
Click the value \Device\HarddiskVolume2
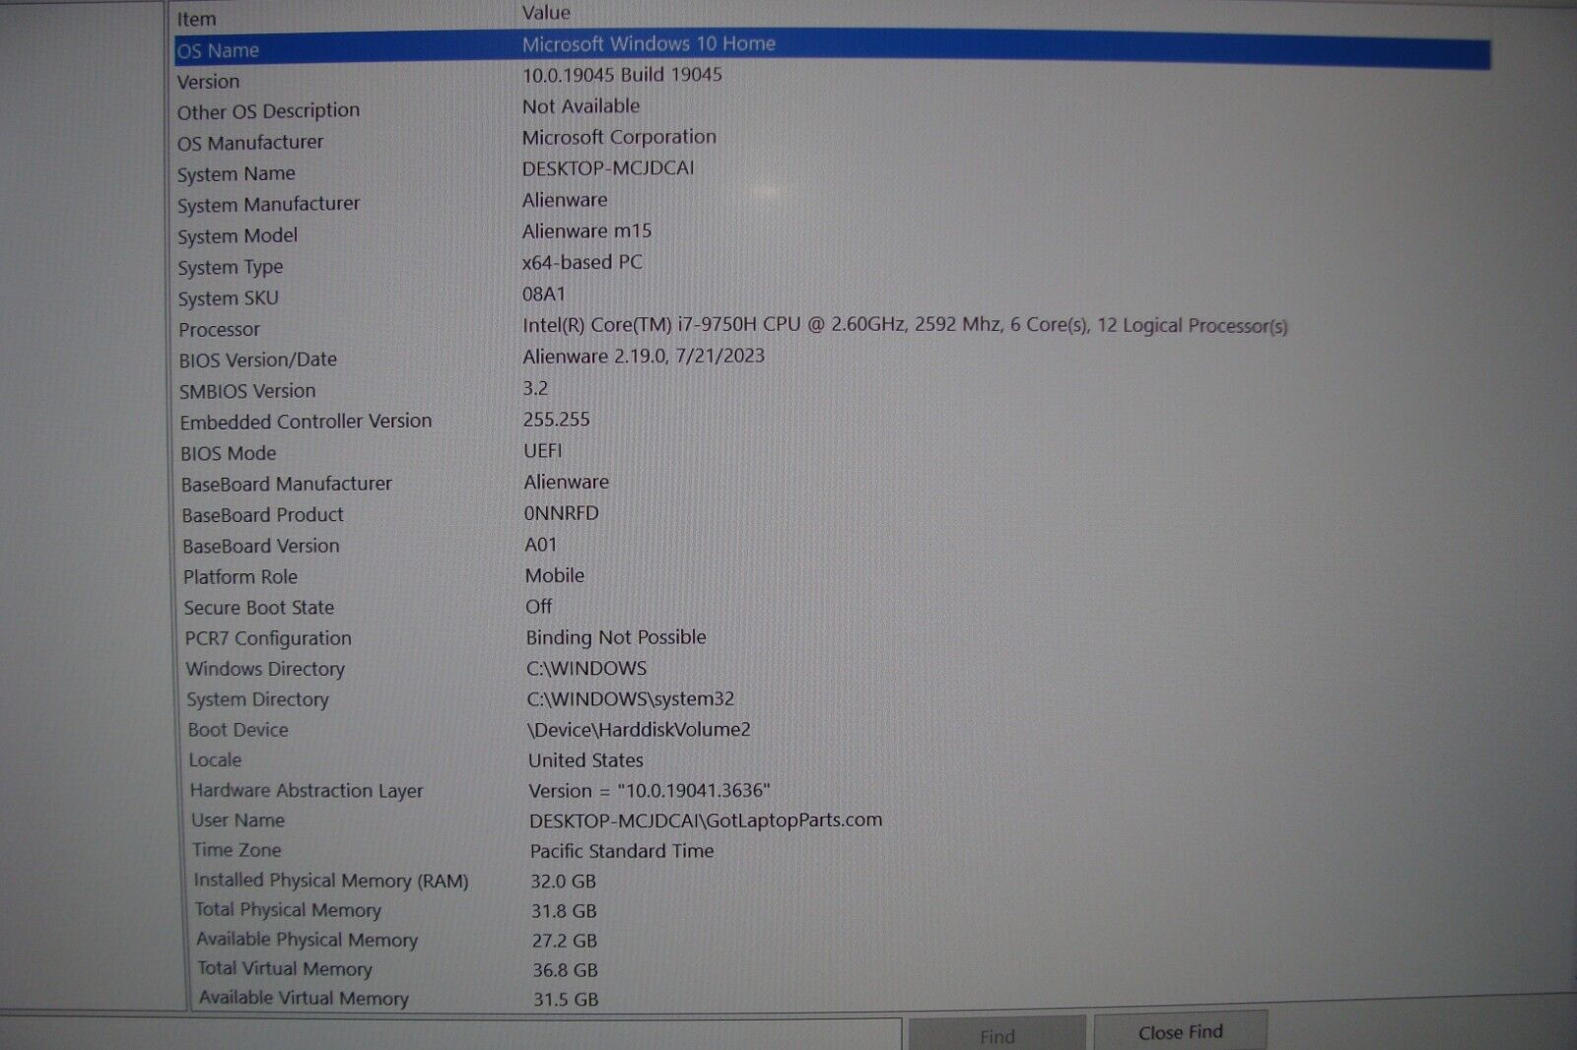[x=639, y=730]
